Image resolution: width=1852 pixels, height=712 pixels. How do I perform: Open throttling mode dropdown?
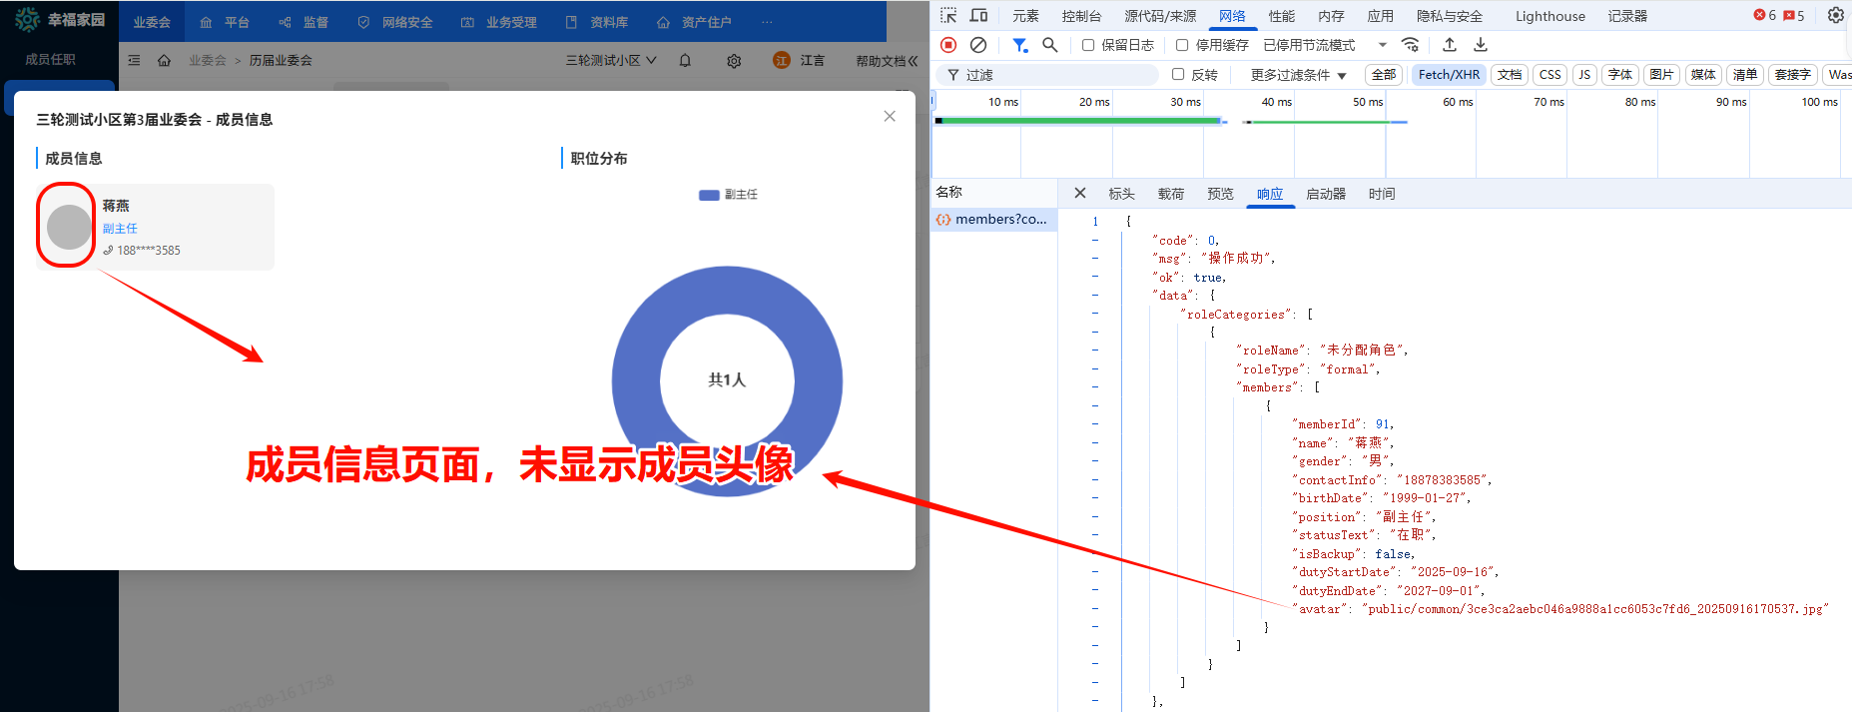coord(1325,45)
